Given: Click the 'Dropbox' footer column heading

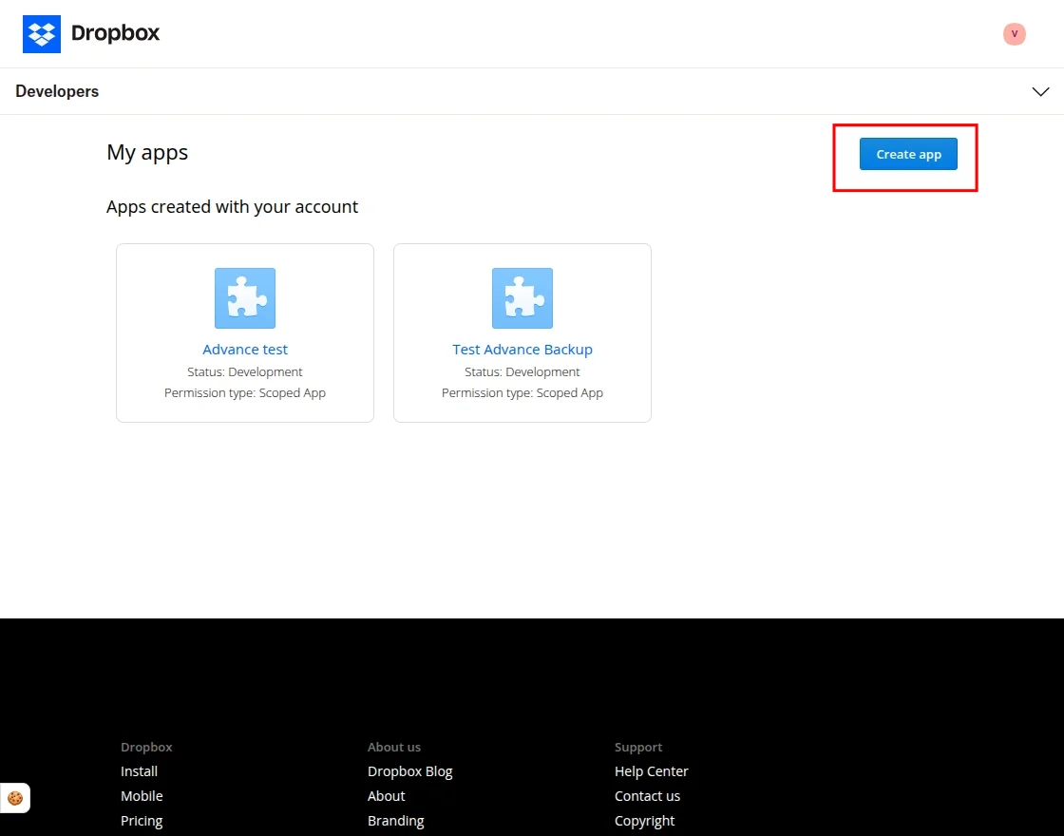Looking at the screenshot, I should pos(146,747).
